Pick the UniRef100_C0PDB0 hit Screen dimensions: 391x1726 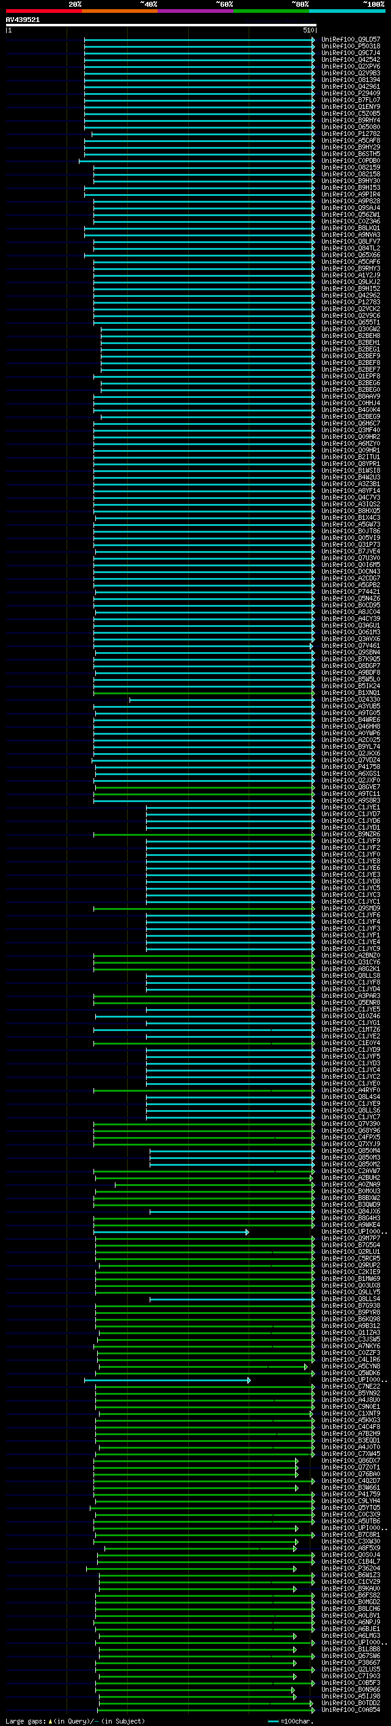[x=350, y=161]
